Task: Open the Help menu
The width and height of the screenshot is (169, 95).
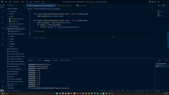Action: click(x=43, y=2)
